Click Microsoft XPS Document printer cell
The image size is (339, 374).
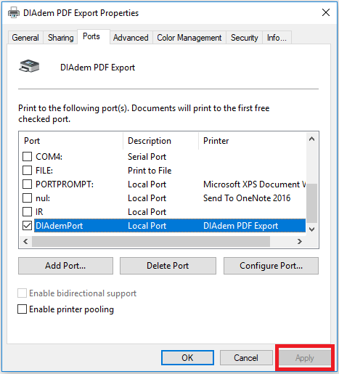(255, 184)
